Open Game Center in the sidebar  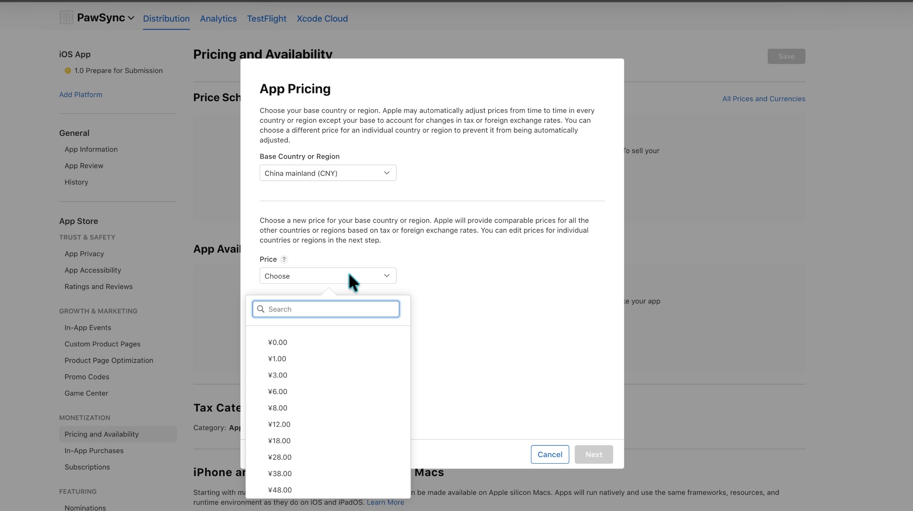(86, 393)
